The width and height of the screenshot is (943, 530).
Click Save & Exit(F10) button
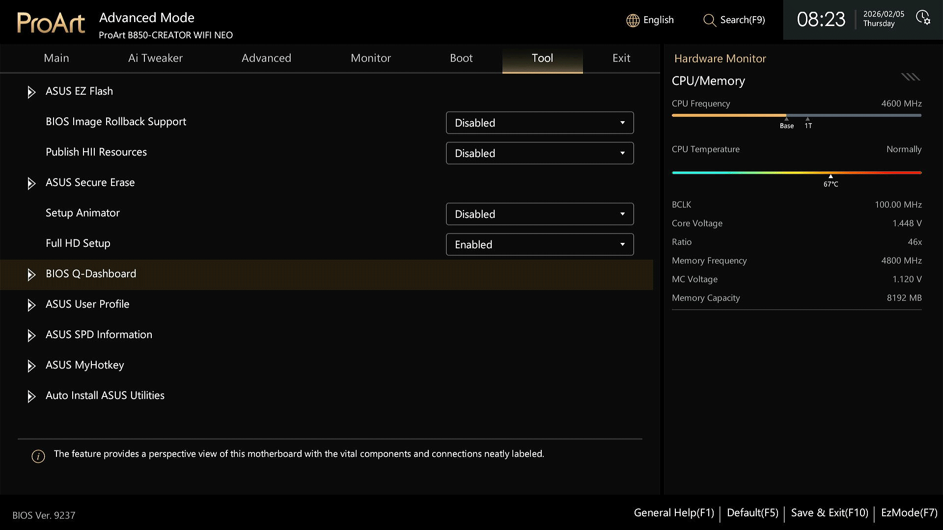[x=830, y=513]
